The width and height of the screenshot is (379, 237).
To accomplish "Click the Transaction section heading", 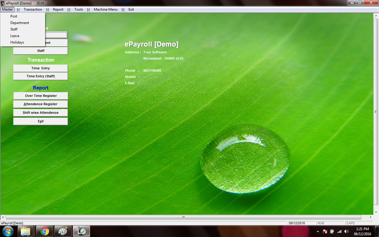I will point(41,60).
